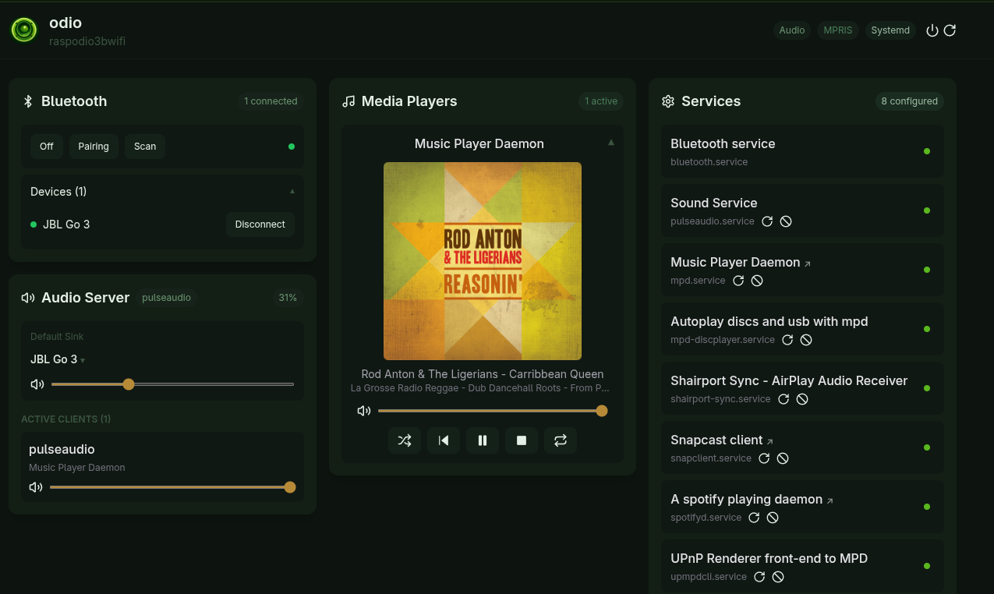Mute the JBL Go 3 default sink

point(37,384)
